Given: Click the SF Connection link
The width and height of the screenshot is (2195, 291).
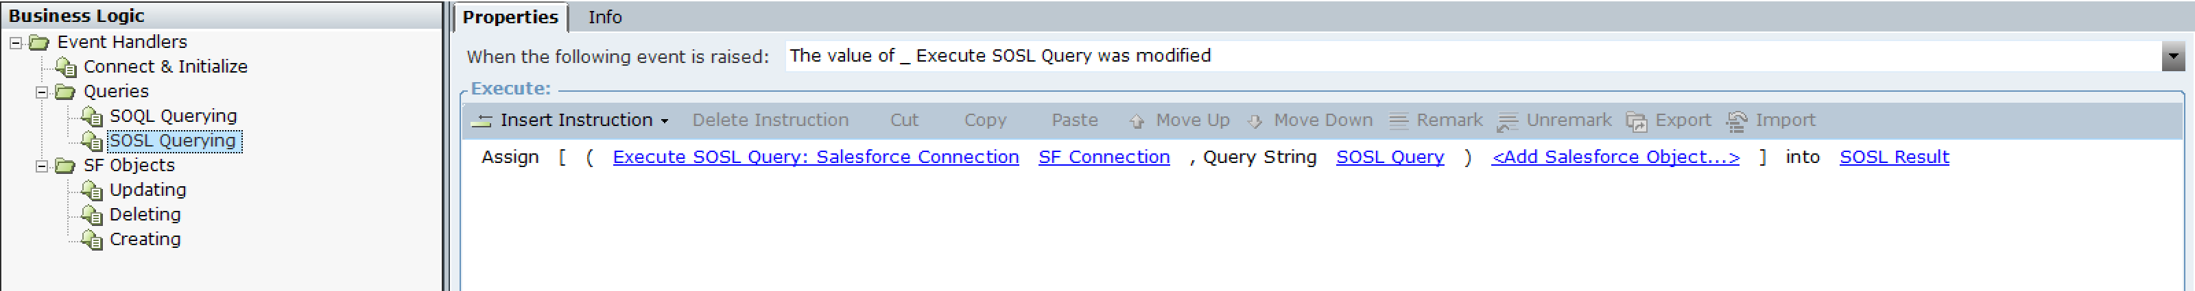Looking at the screenshot, I should coord(1104,157).
